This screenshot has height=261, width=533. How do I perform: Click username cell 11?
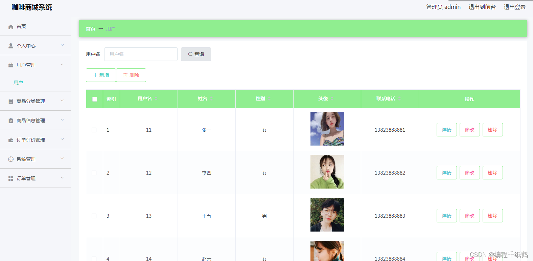[149, 130]
